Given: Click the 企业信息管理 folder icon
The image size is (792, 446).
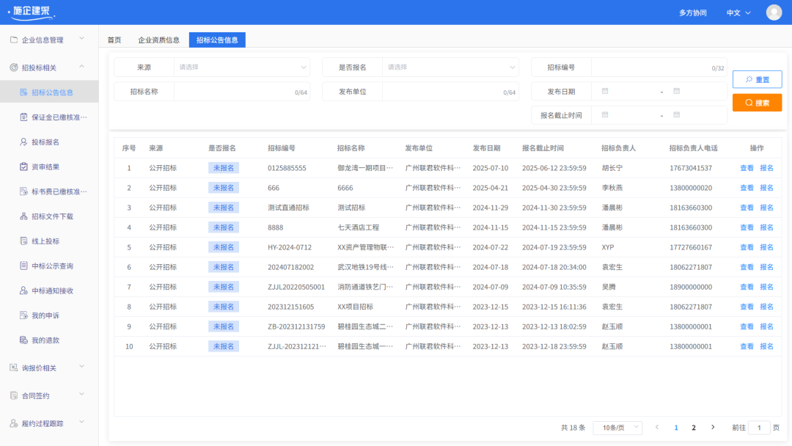Looking at the screenshot, I should (14, 40).
